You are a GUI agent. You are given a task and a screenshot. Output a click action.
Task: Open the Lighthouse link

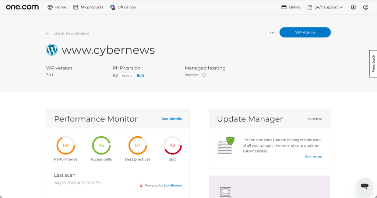(x=173, y=185)
